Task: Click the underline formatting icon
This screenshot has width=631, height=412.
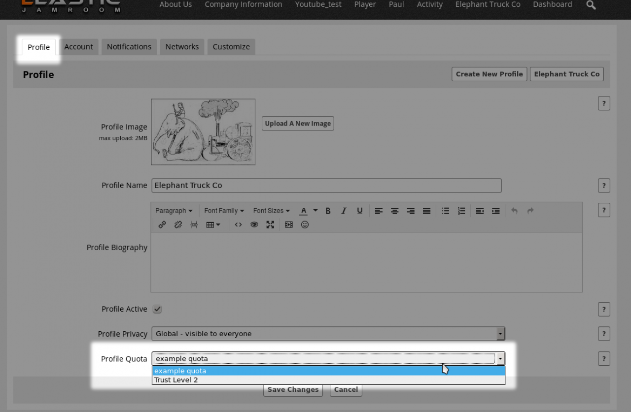Action: [x=360, y=211]
